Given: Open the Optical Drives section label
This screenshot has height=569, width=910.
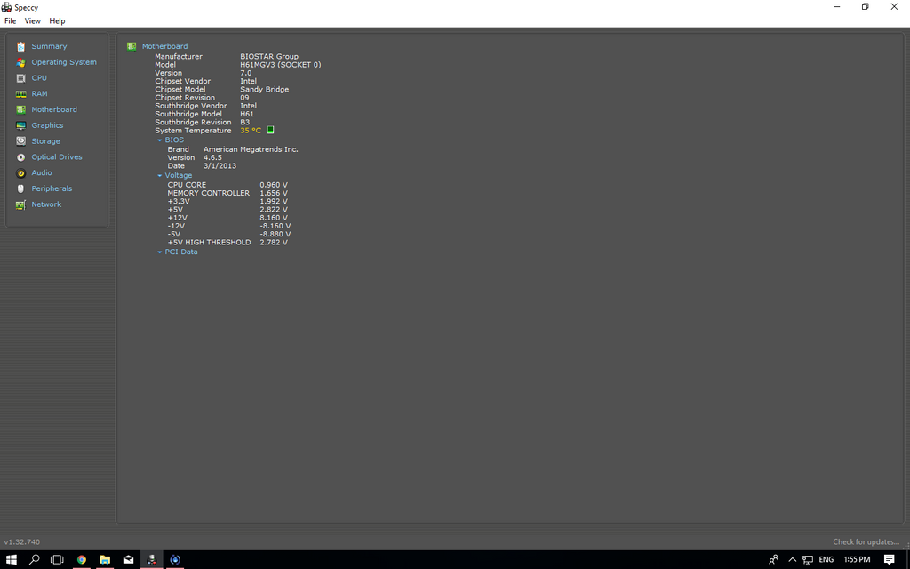Looking at the screenshot, I should click(57, 156).
